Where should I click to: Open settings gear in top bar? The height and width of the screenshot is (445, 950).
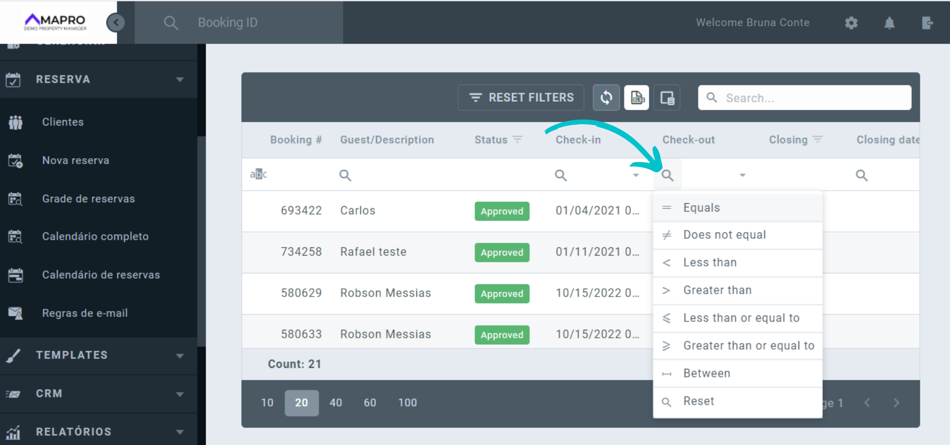(851, 23)
